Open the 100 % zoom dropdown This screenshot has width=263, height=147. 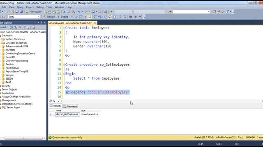(58, 101)
